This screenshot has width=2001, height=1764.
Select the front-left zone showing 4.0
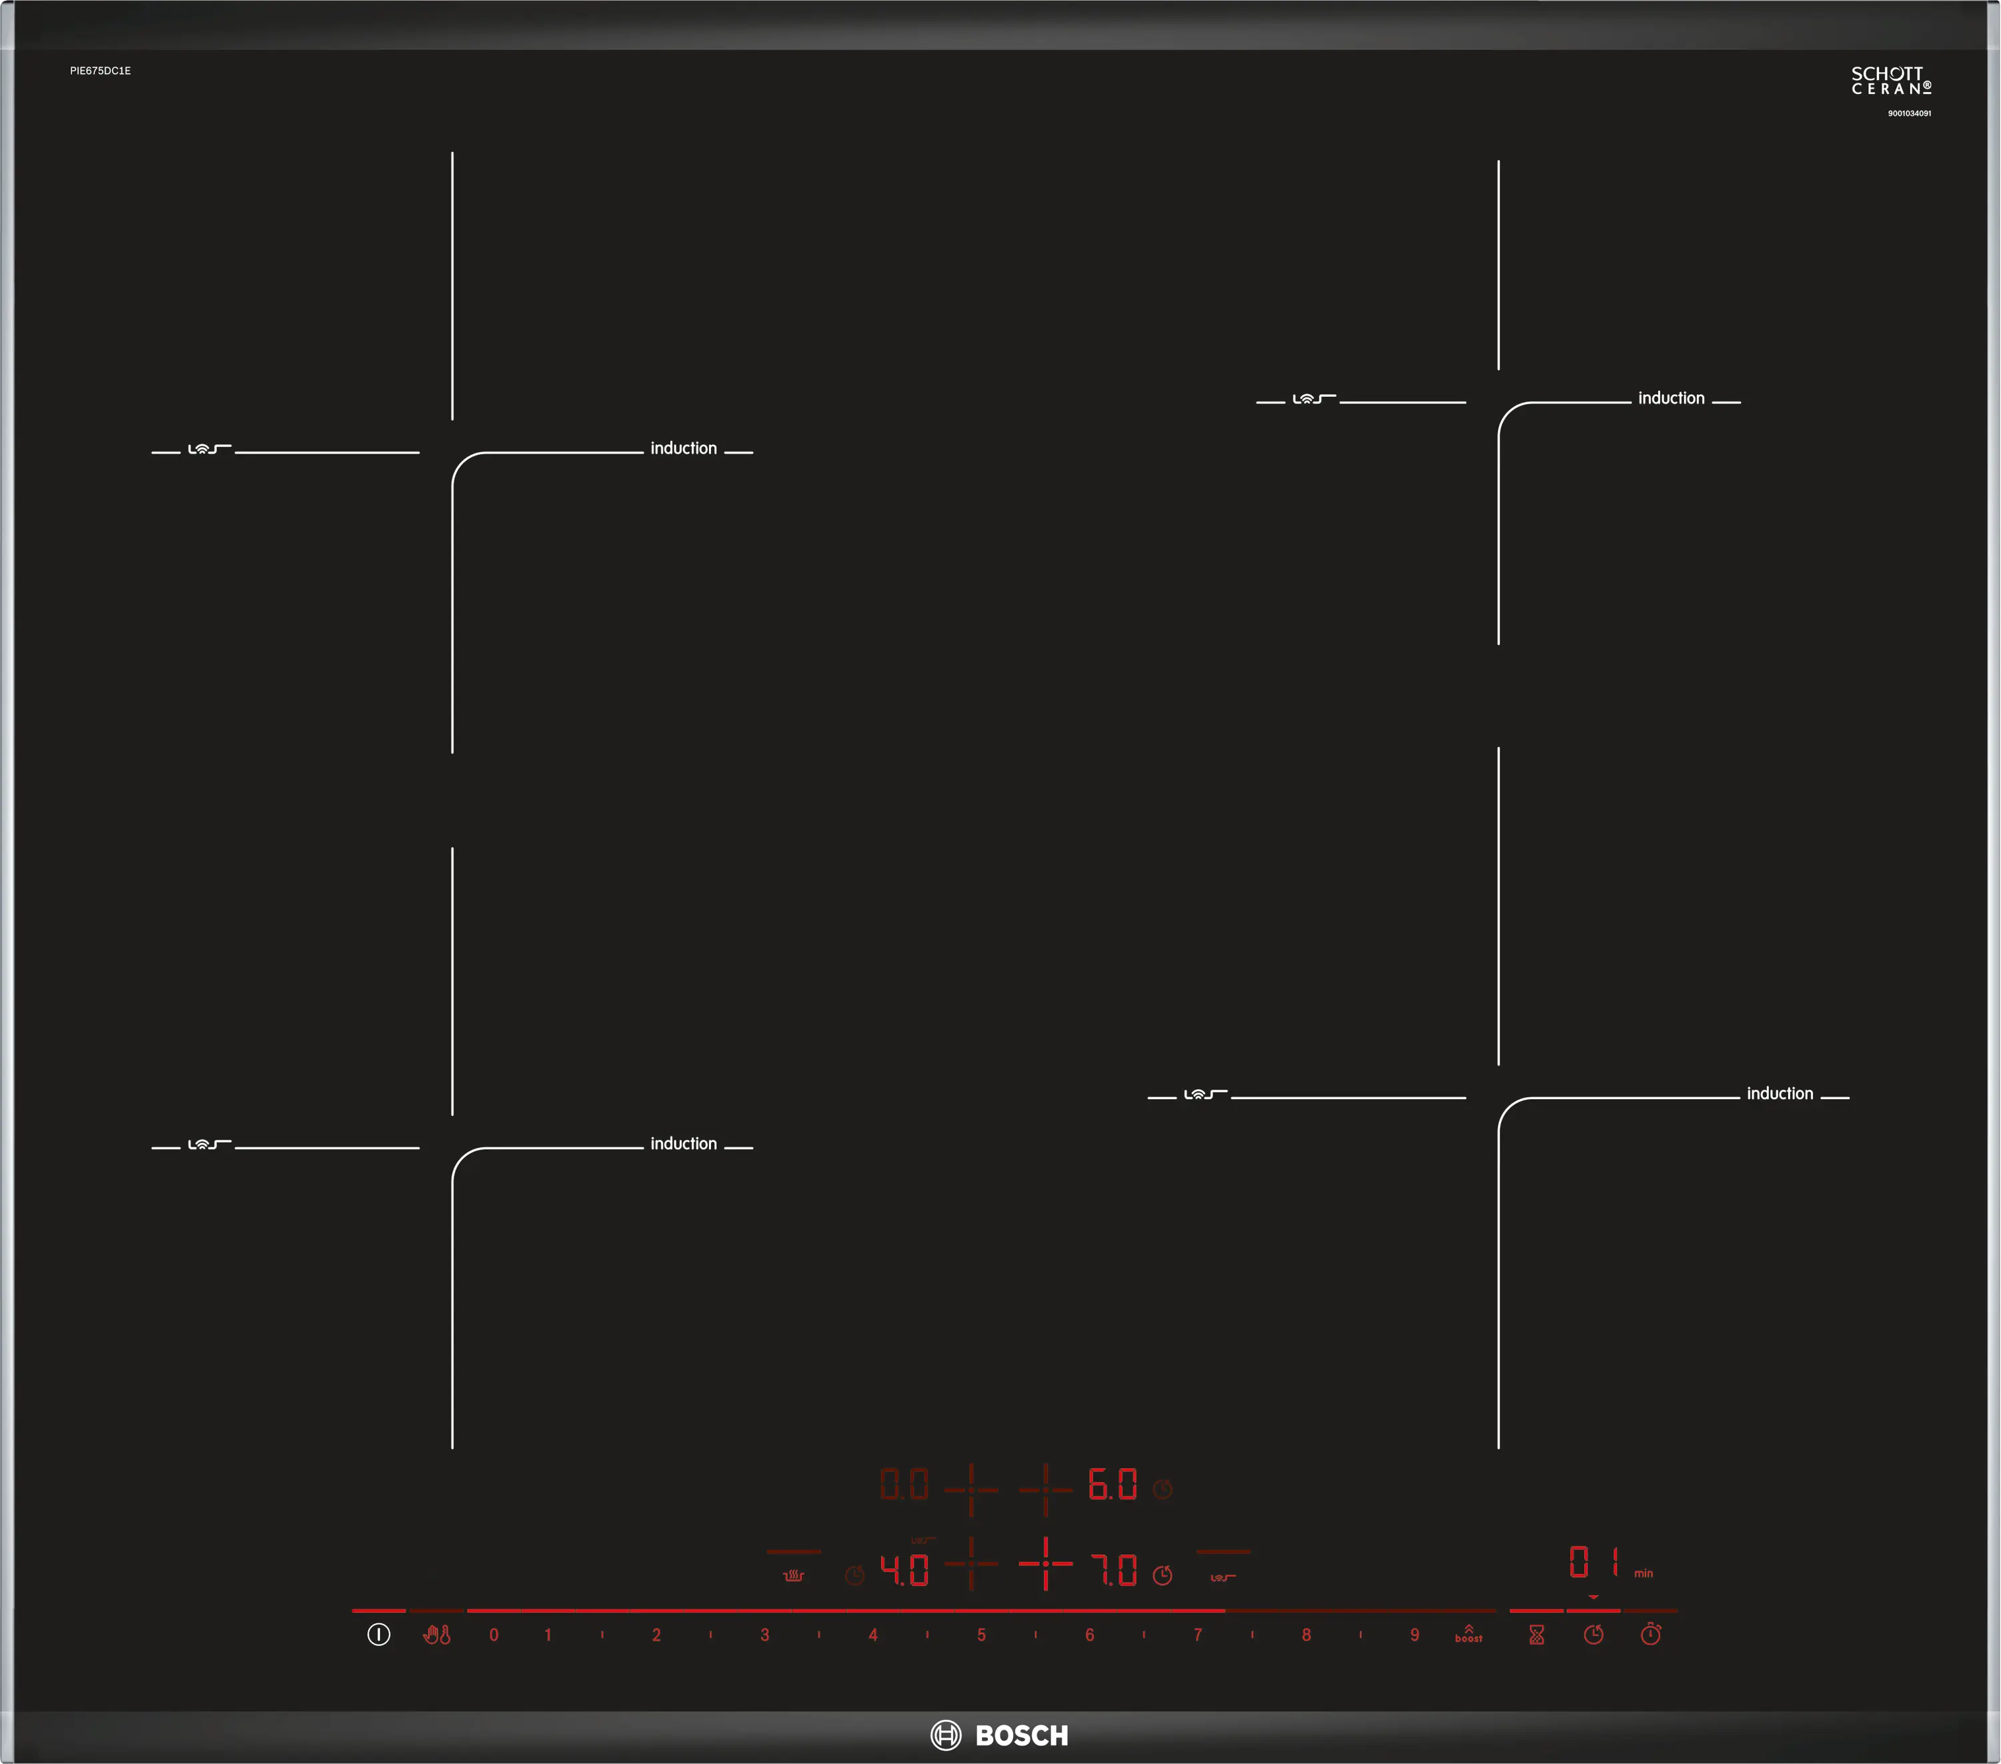pos(904,1570)
